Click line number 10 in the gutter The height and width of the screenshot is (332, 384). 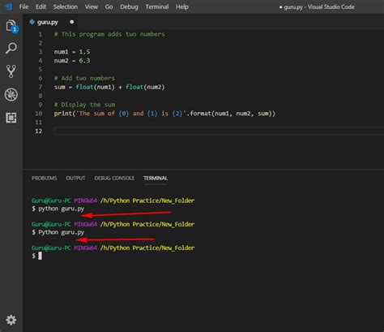coord(39,114)
